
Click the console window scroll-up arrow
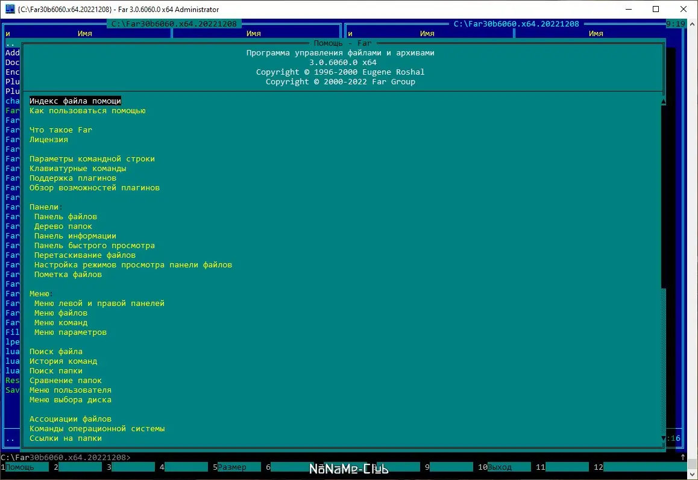tap(692, 24)
